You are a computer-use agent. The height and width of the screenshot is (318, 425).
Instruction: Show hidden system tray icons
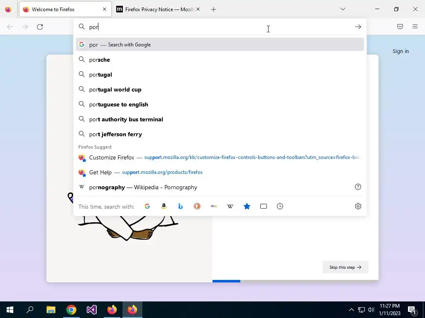point(351,310)
